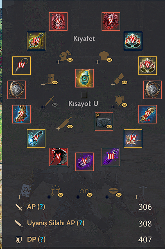Viewport: 165px width, 249px height.
Task: Toggle boots costume visibility eye
Action: [55, 82]
